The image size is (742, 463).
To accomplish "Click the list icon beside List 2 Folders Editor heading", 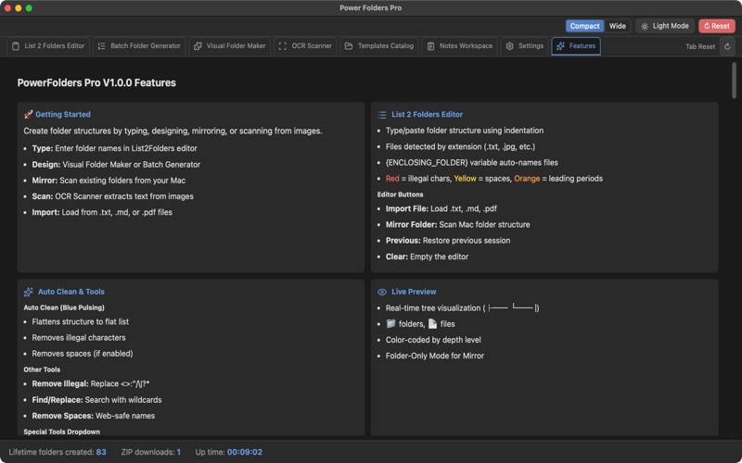I will 382,114.
